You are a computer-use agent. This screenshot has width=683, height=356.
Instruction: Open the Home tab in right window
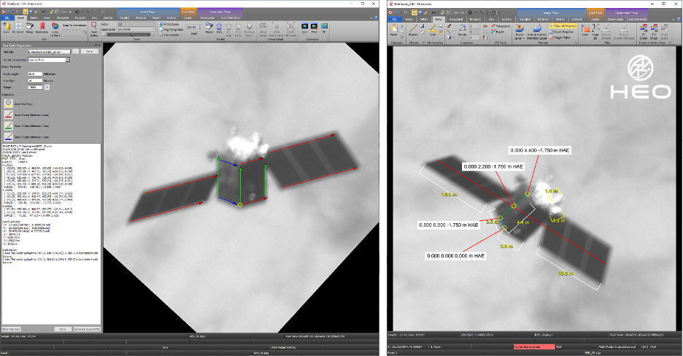click(409, 19)
